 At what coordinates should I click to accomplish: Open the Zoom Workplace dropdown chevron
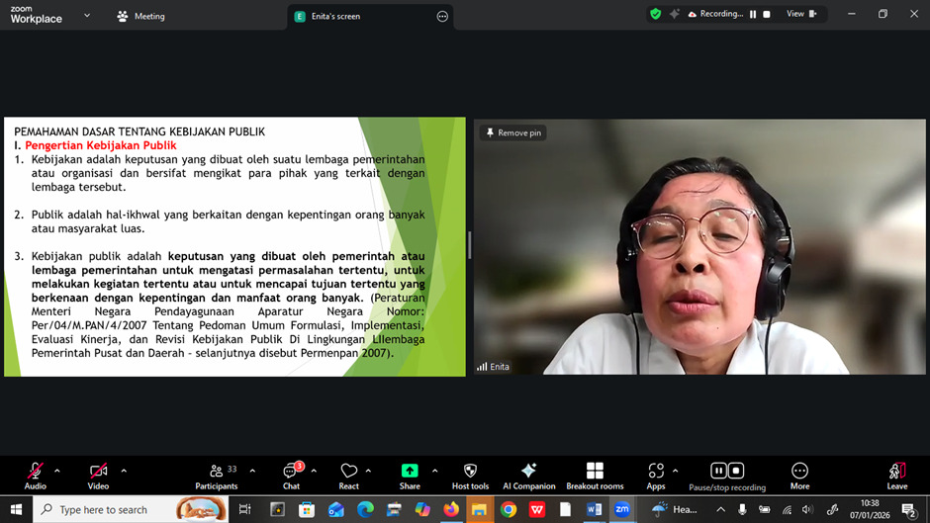87,16
